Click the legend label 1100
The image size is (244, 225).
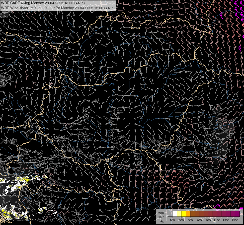point(217,220)
